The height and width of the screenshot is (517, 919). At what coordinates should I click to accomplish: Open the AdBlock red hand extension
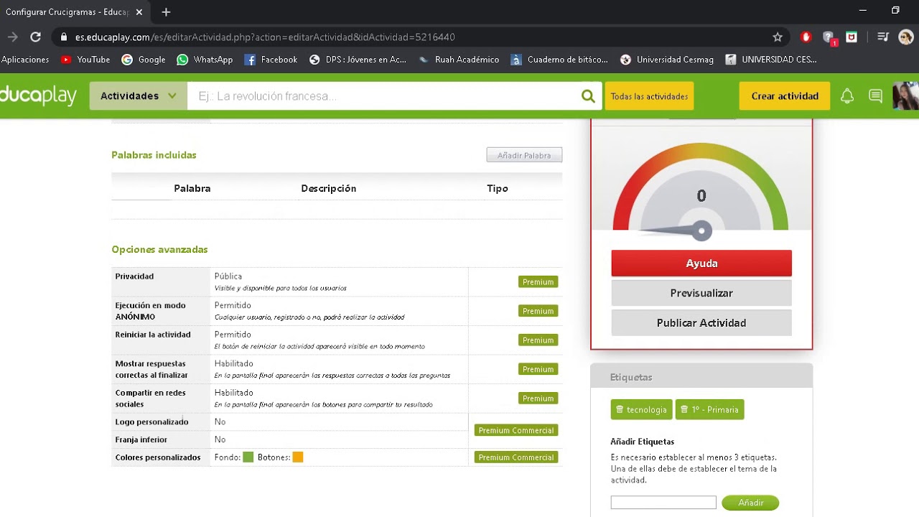click(x=806, y=37)
